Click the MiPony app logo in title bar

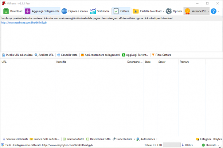[4, 3]
